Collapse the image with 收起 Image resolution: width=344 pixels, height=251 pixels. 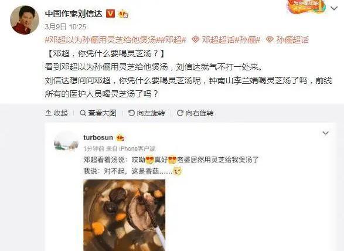pyautogui.click(x=56, y=113)
